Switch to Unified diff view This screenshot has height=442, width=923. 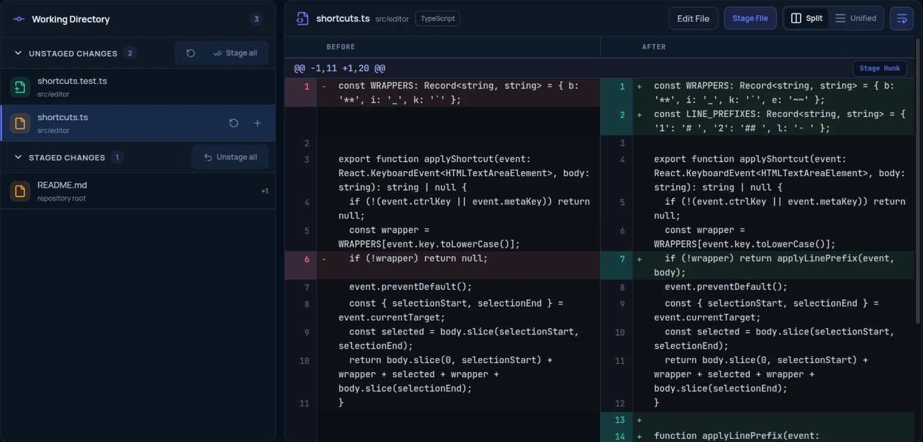tap(855, 18)
